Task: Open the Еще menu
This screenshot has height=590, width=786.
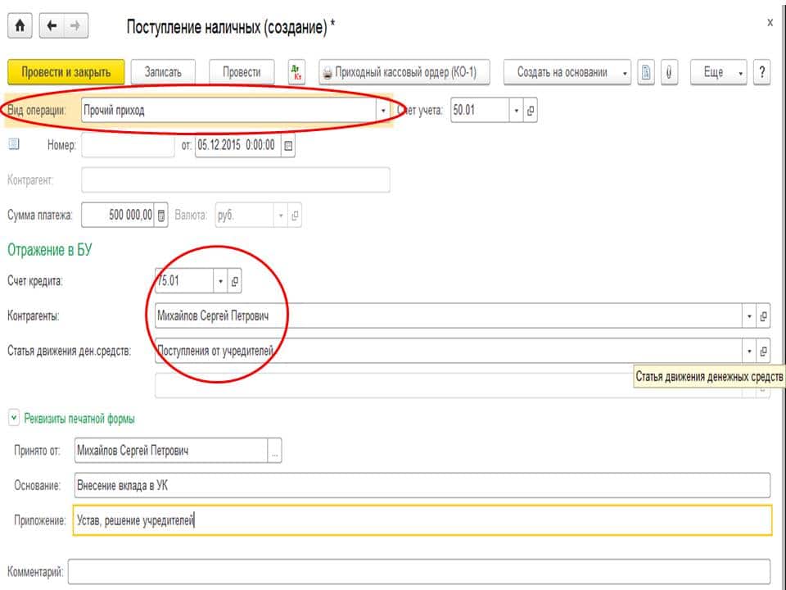Action: (x=718, y=72)
